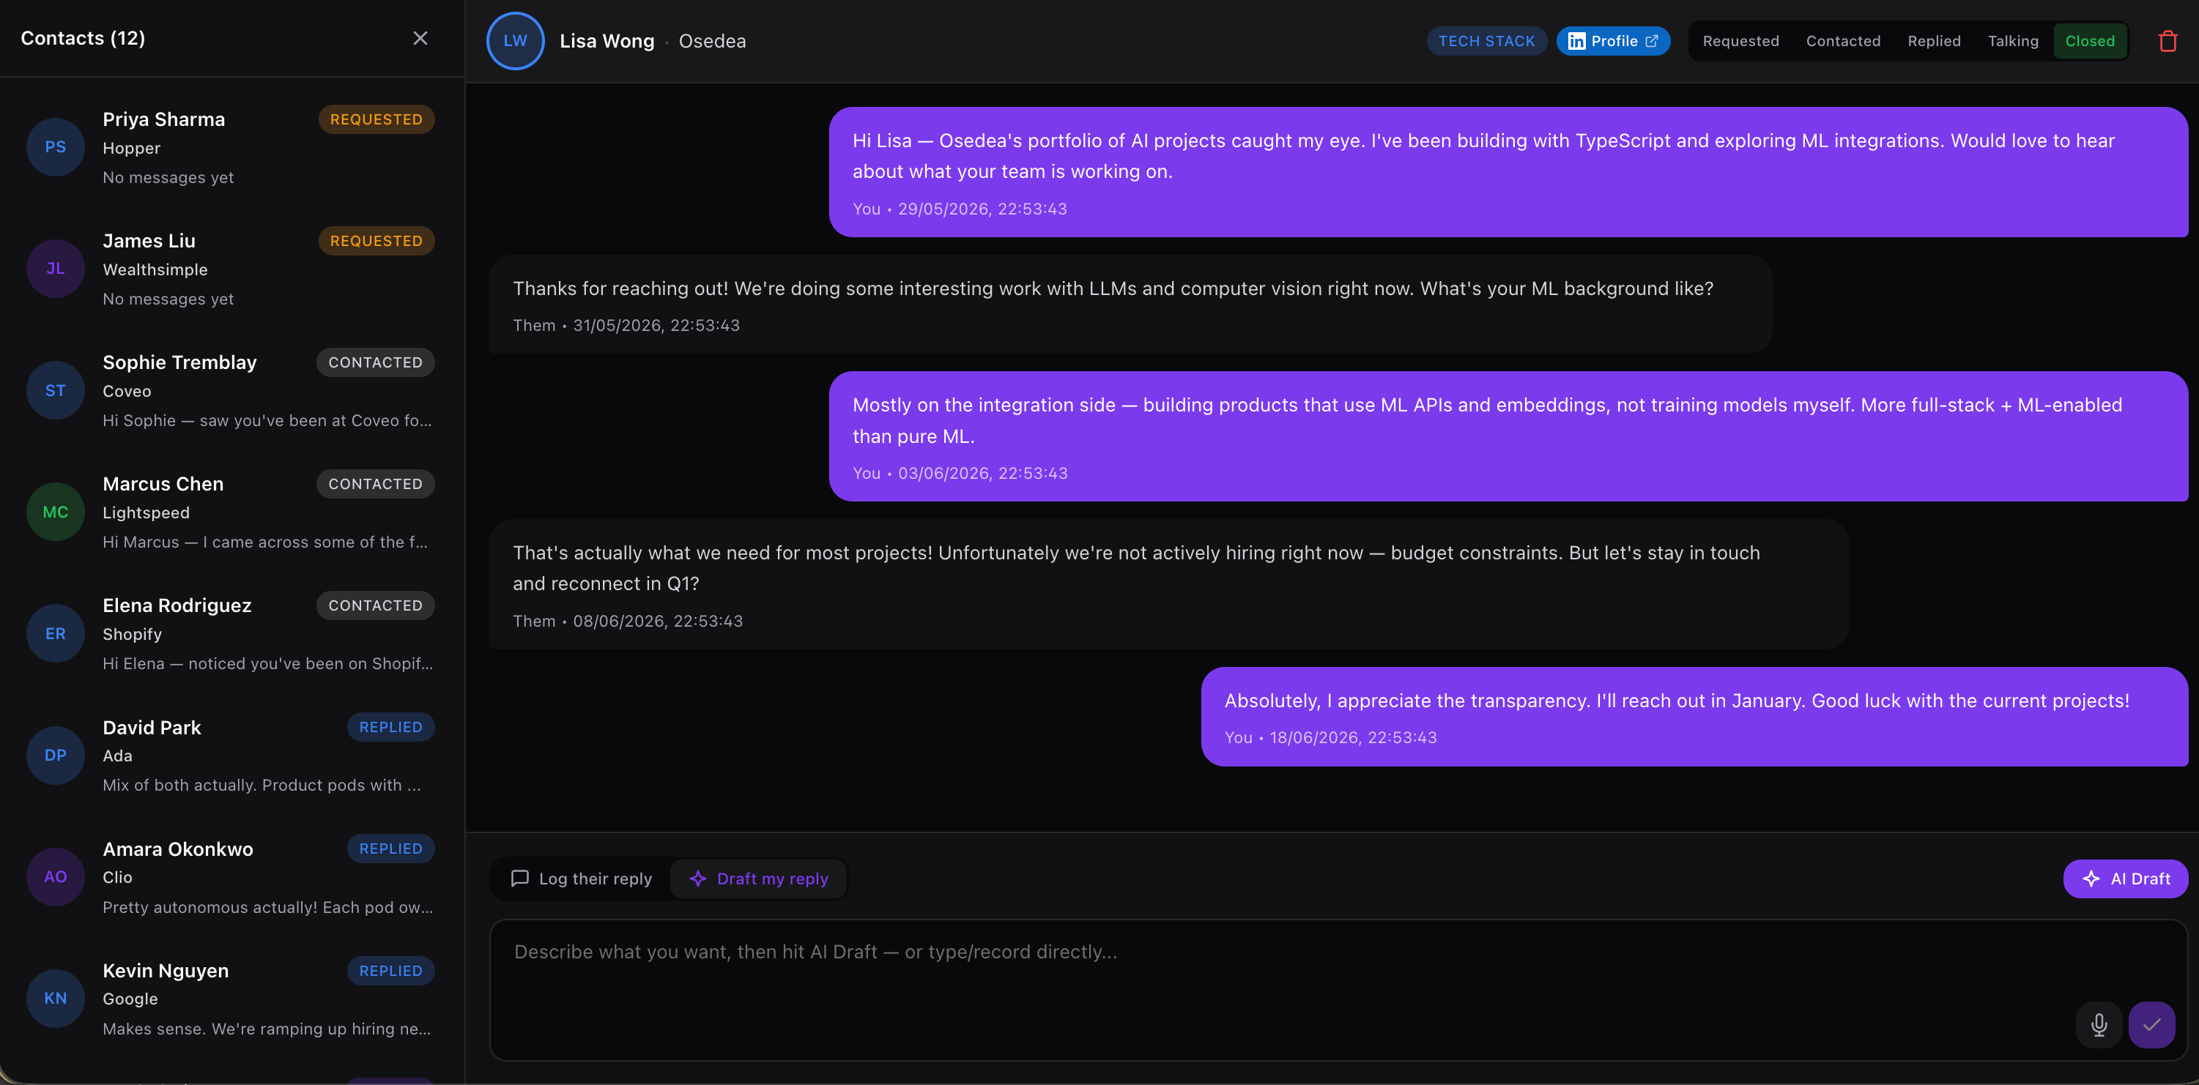Open Priya Sharma's conversation by name
This screenshot has width=2199, height=1085.
[x=164, y=119]
